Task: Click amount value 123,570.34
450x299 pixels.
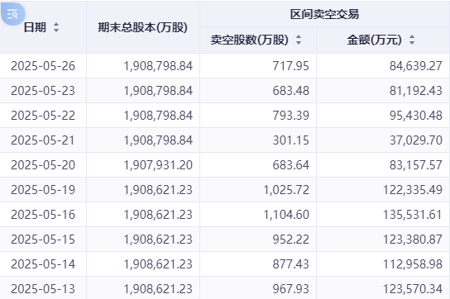Action: (x=413, y=289)
